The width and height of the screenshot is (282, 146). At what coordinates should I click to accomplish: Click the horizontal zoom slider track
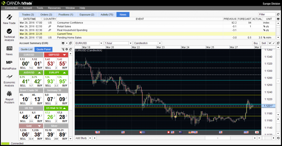point(267,138)
